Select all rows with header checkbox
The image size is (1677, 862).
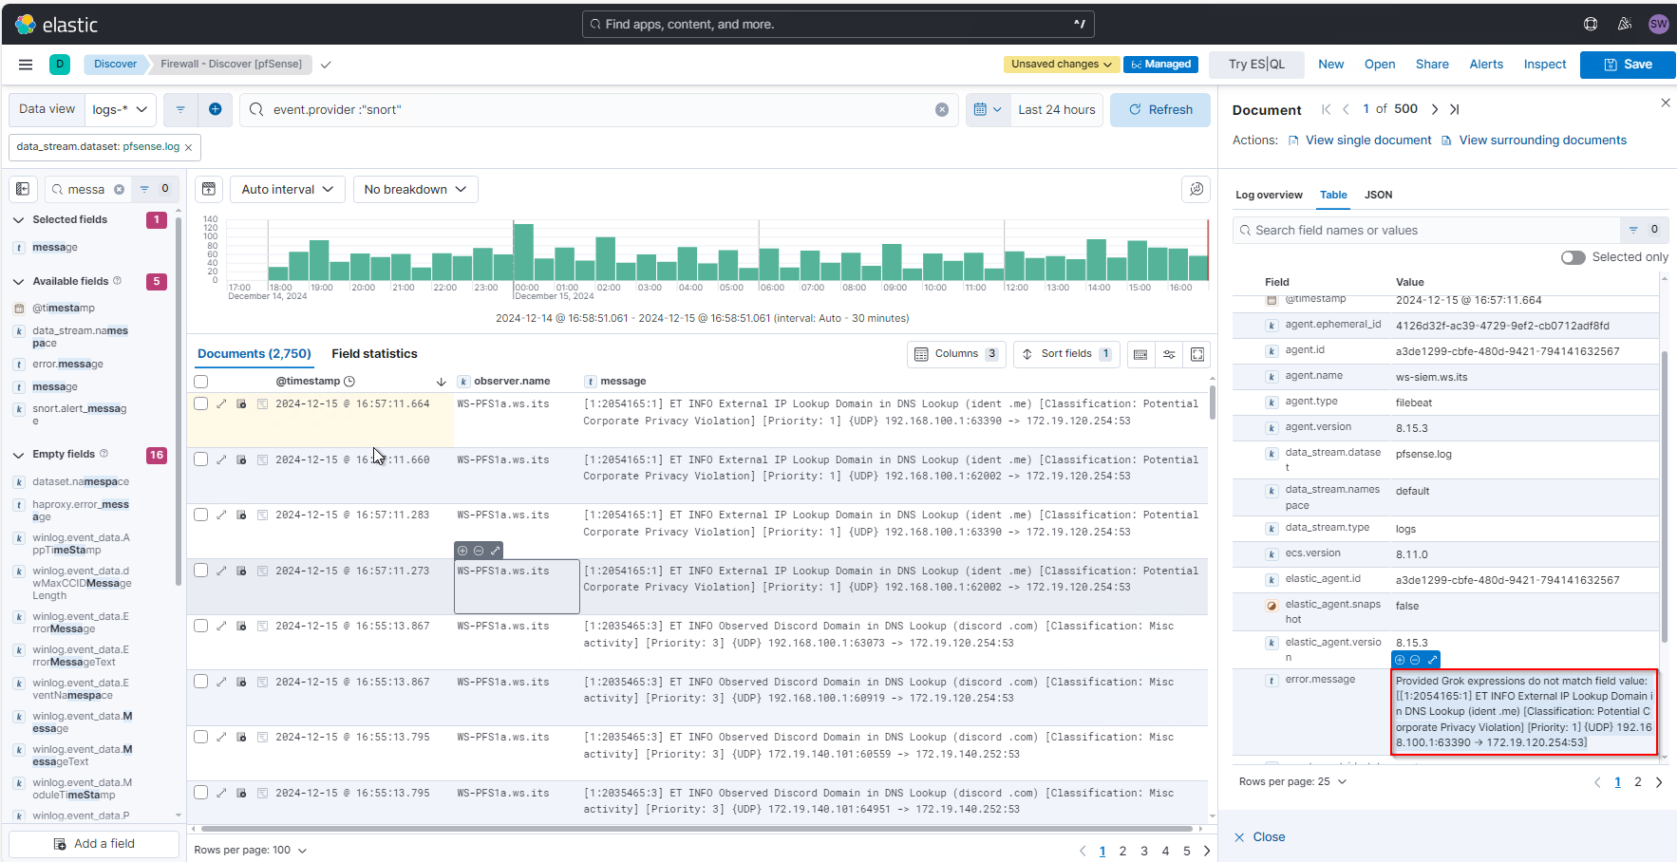point(200,382)
